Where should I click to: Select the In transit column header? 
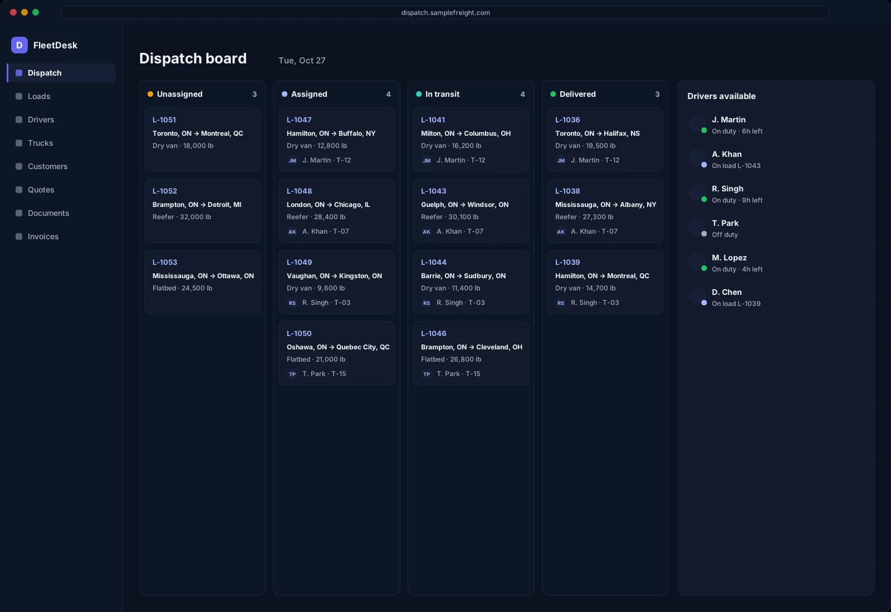tap(471, 94)
